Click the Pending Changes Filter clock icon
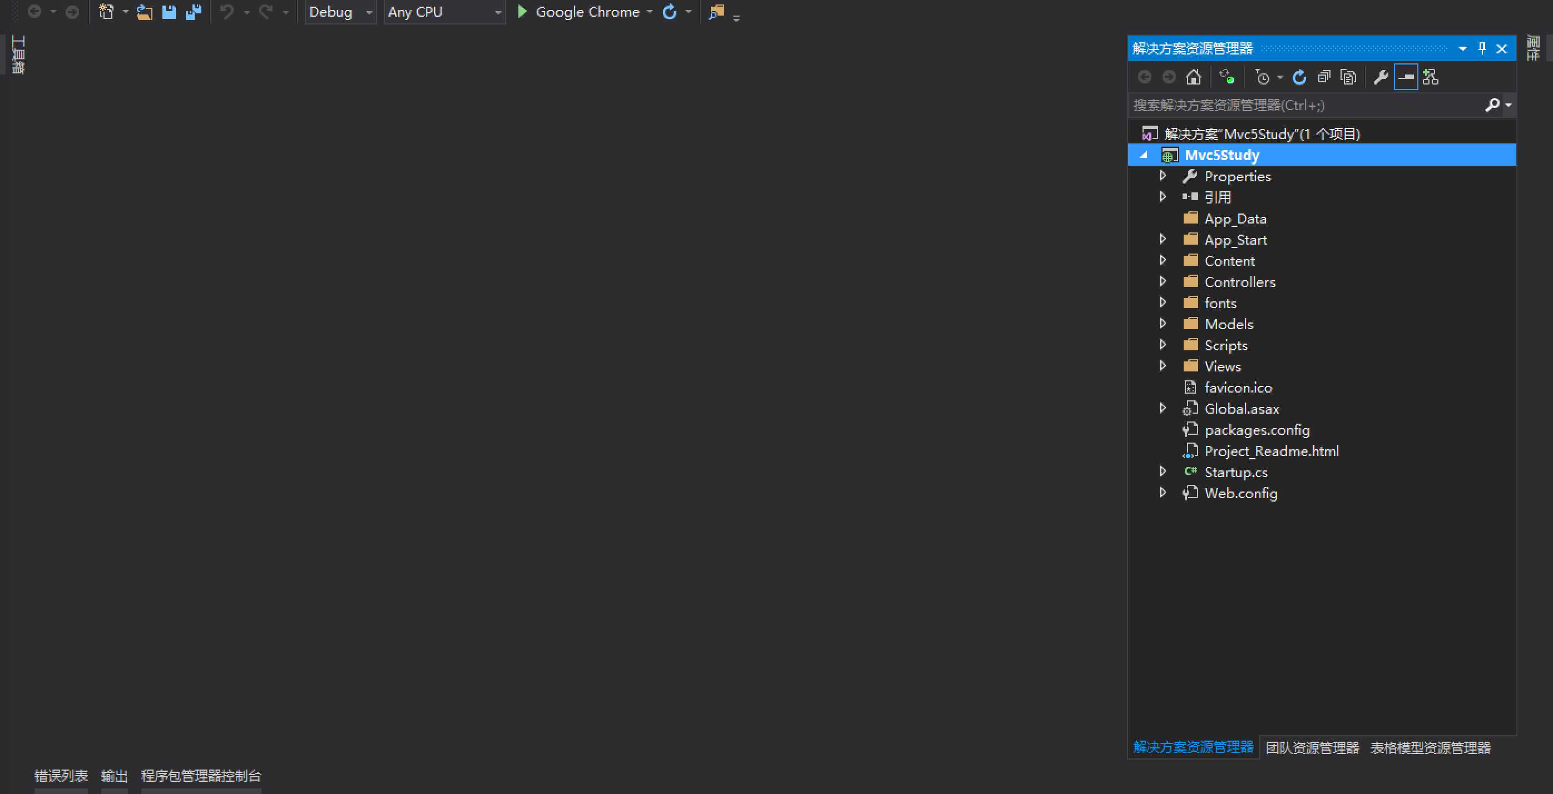 click(x=1262, y=77)
